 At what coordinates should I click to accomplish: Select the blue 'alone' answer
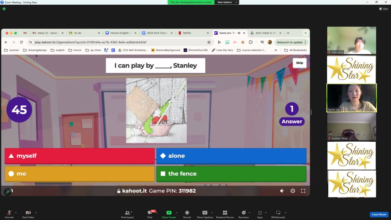click(x=231, y=156)
